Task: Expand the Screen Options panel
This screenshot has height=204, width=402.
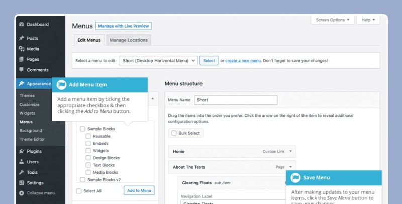Action: click(x=333, y=20)
